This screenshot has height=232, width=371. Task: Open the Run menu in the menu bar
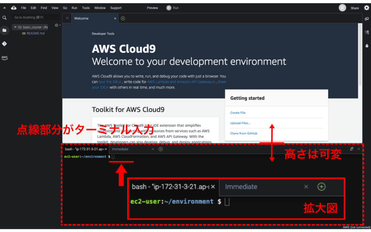pyautogui.click(x=74, y=8)
